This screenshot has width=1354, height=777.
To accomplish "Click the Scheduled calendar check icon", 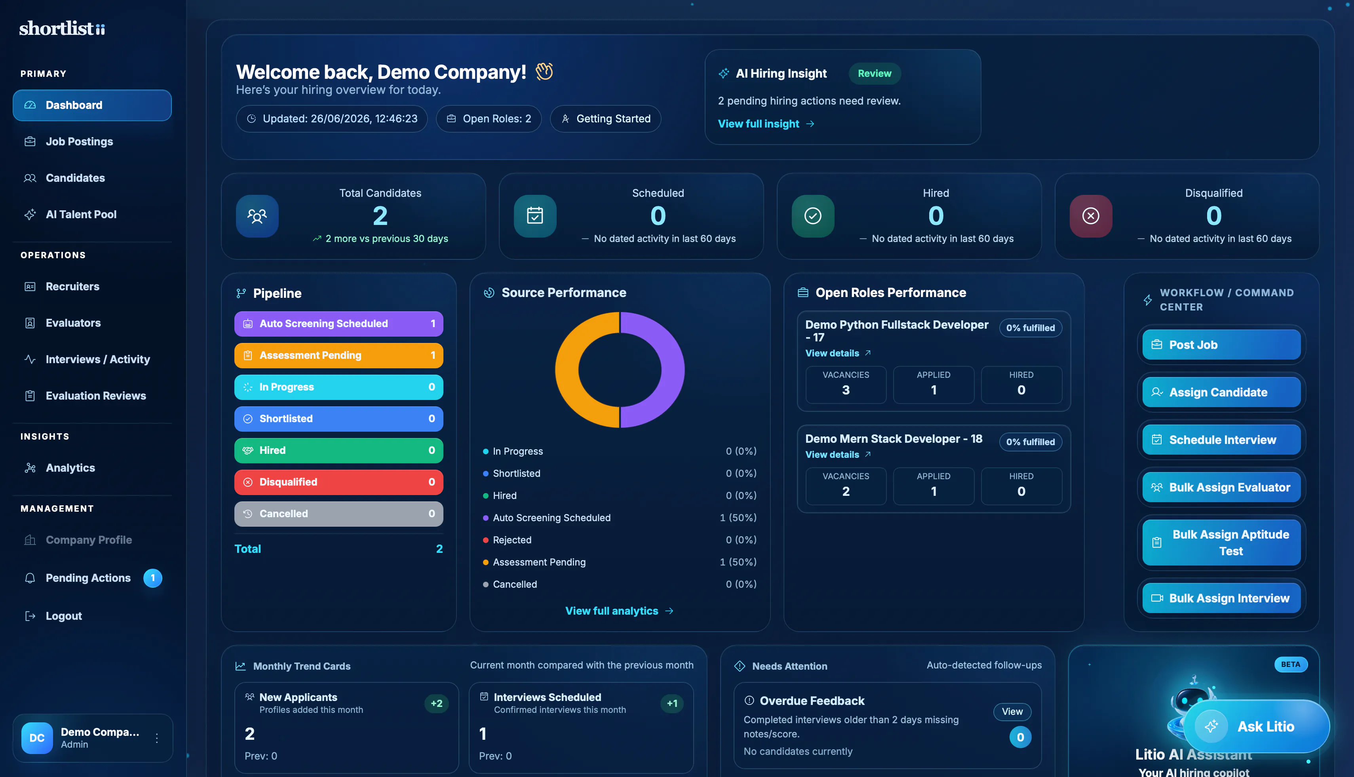I will click(x=535, y=215).
